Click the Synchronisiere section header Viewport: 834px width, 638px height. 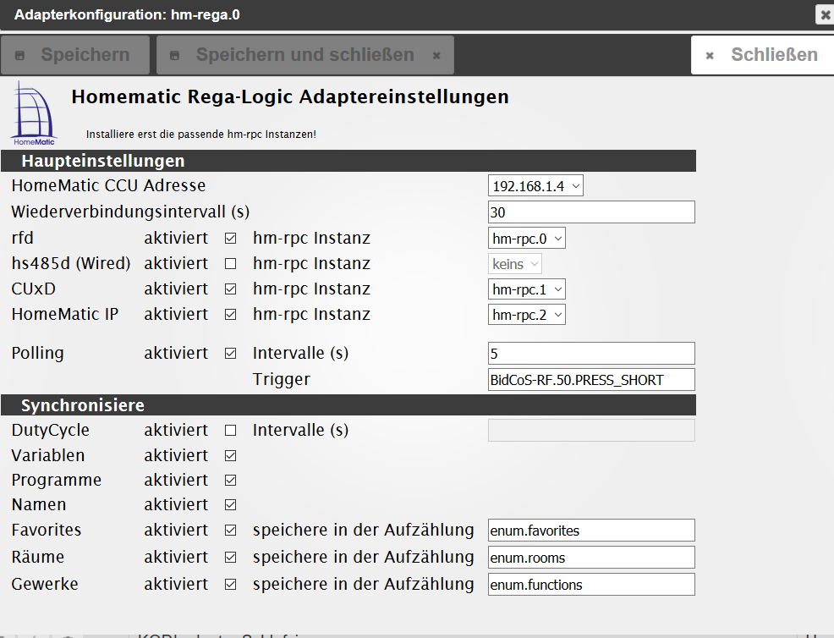(348, 405)
